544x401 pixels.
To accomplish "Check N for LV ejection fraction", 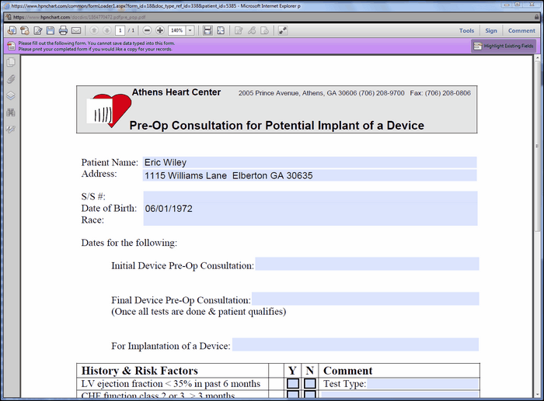I will coord(310,383).
